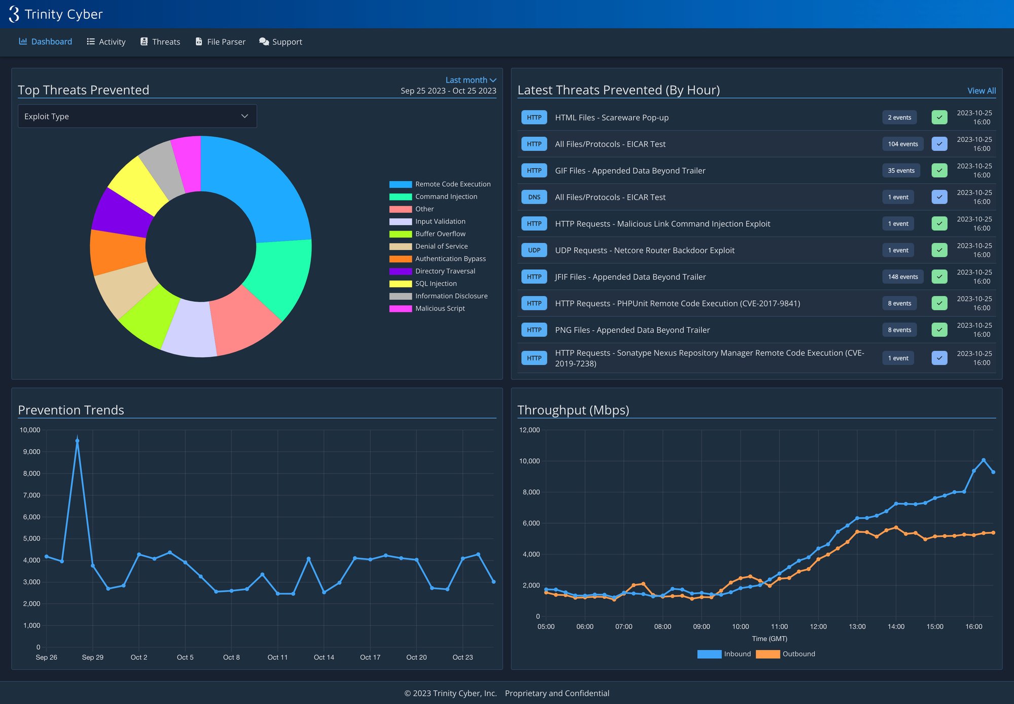This screenshot has height=704, width=1014.
Task: Toggle the Other legend swatch
Action: [401, 209]
